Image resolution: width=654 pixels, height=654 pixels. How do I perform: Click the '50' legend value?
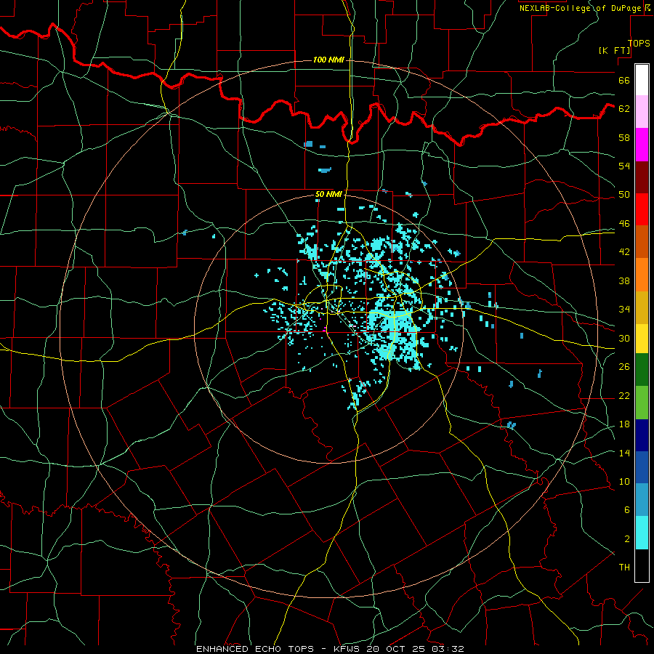[624, 195]
